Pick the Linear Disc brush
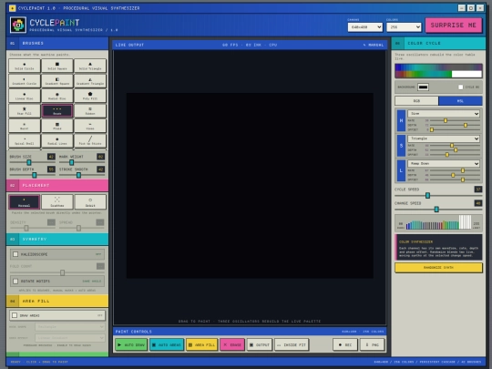This screenshot has height=369, width=492. coord(25,96)
